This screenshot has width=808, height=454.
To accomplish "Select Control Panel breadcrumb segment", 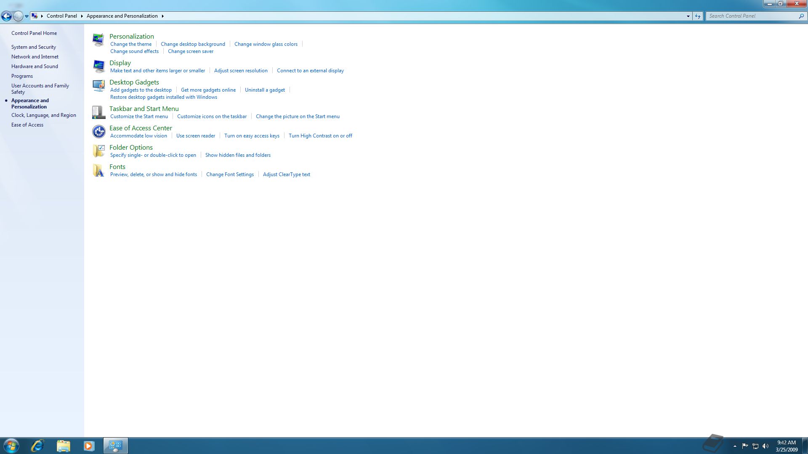I will pos(62,16).
